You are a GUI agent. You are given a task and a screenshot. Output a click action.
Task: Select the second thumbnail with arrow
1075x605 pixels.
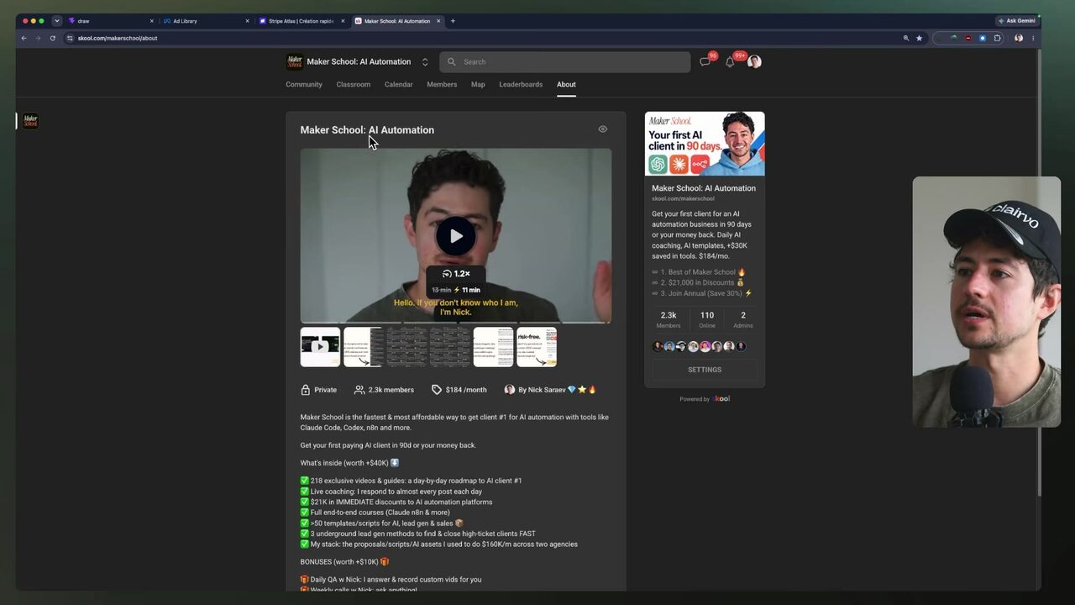pyautogui.click(x=364, y=347)
